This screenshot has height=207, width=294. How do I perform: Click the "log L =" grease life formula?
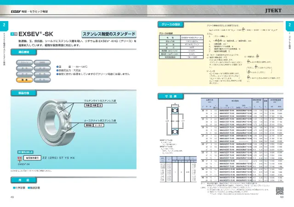[x=243, y=30]
